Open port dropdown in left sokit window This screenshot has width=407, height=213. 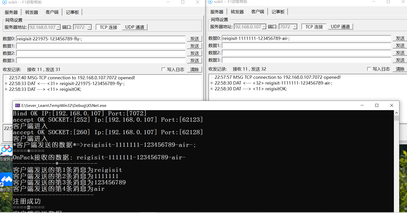89,27
